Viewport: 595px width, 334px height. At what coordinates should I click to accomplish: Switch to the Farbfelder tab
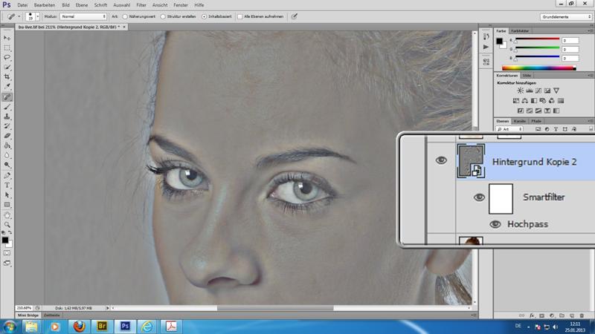coord(521,31)
